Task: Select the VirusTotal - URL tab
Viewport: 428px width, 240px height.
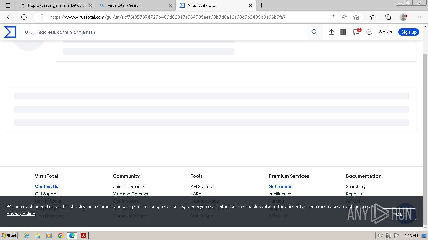Action: point(216,5)
